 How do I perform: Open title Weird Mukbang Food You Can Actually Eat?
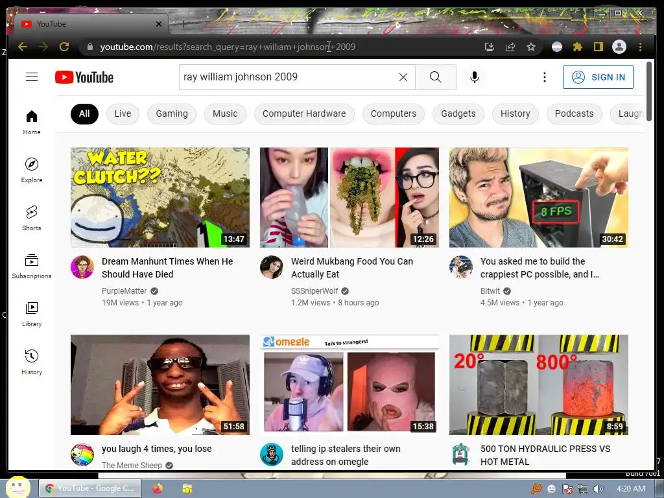(352, 268)
